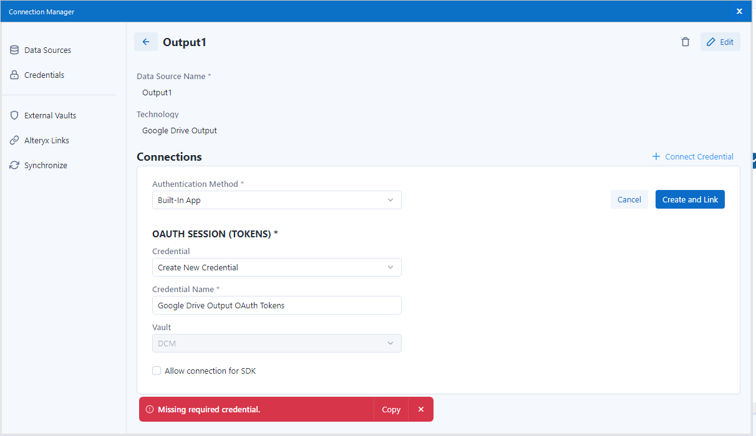Toggle the SDK connection checkbox off

157,371
